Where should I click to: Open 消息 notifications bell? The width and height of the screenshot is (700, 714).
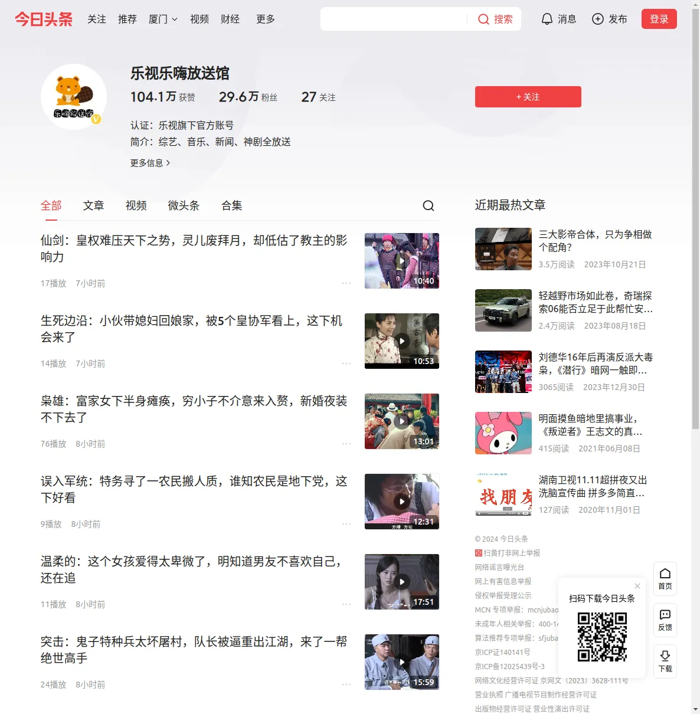547,19
